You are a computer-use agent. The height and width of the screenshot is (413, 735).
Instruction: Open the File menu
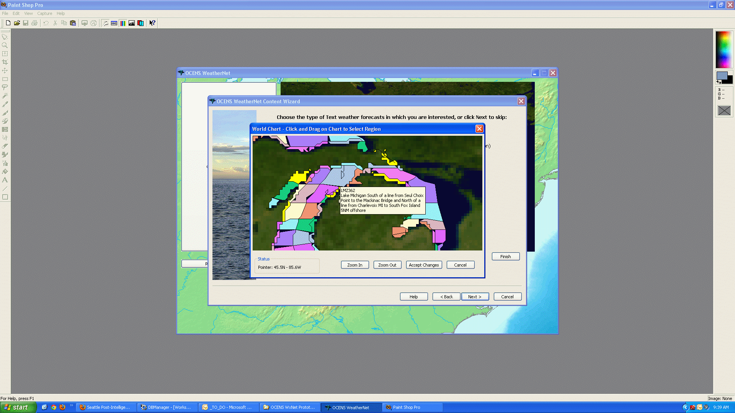[x=5, y=13]
